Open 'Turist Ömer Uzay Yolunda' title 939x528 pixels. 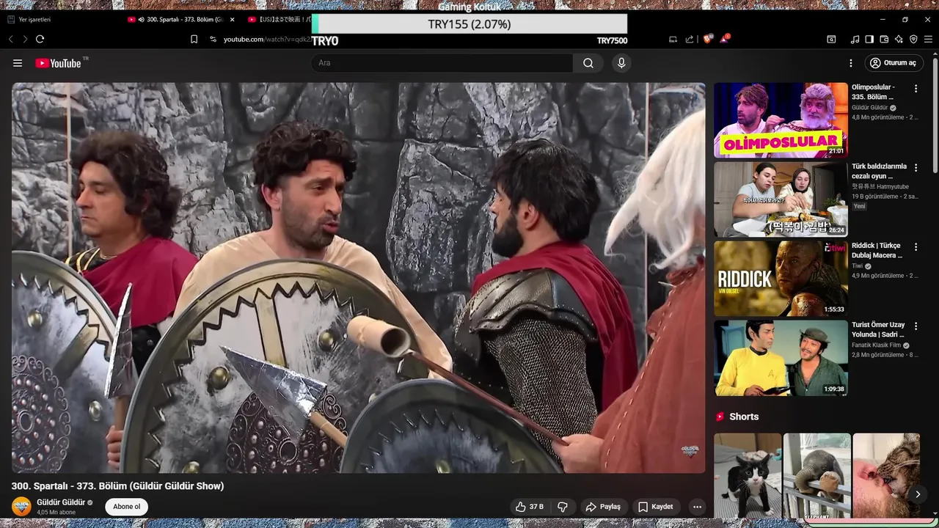pos(878,329)
